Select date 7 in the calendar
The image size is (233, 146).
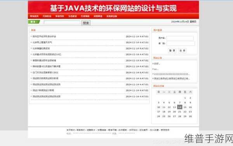(x=180, y=103)
